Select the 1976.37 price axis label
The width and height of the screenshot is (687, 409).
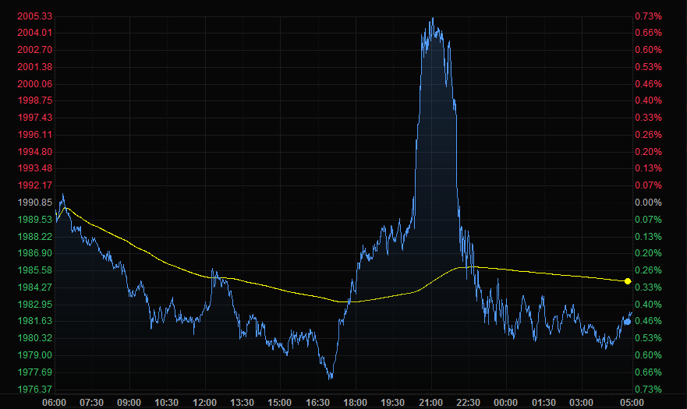pyautogui.click(x=34, y=390)
